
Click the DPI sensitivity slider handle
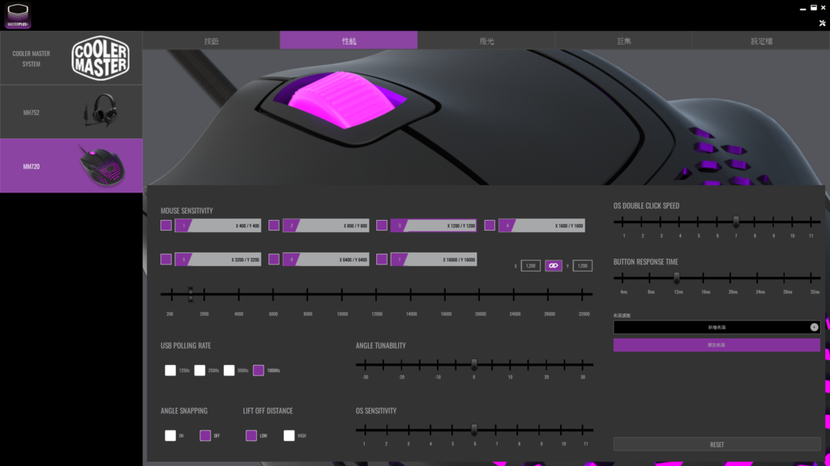click(190, 294)
